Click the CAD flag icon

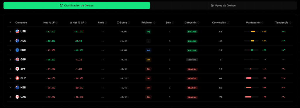tap(17, 97)
